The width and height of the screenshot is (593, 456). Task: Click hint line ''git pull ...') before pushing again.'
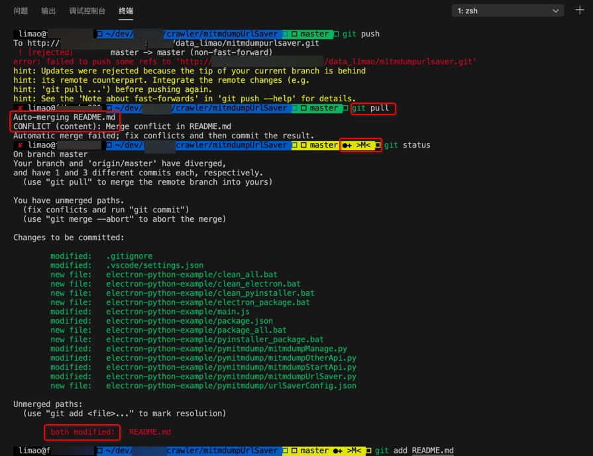tap(113, 89)
